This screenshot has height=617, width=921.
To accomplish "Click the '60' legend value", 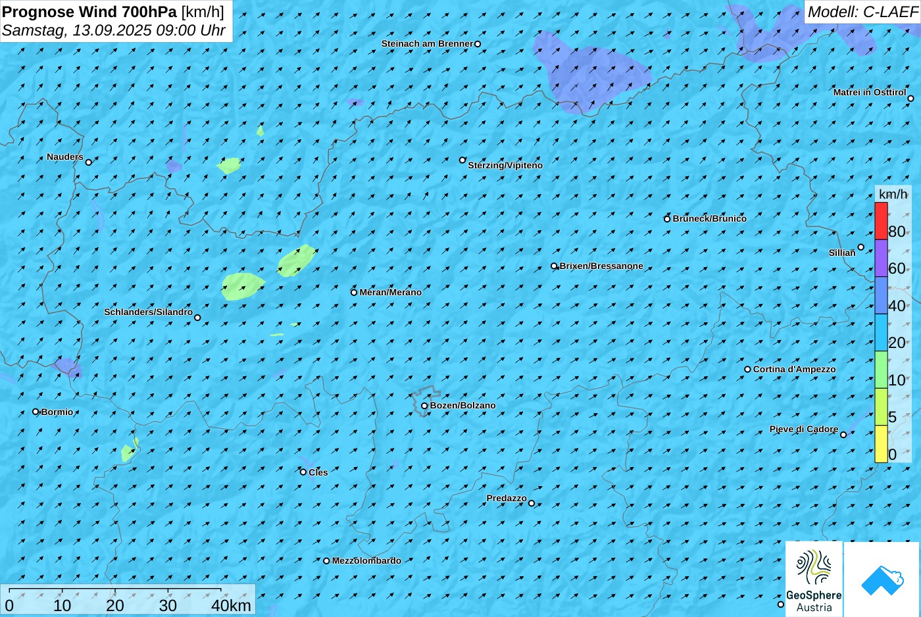I will pos(897,268).
